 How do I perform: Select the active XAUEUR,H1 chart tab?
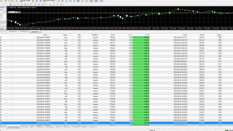(35, 32)
